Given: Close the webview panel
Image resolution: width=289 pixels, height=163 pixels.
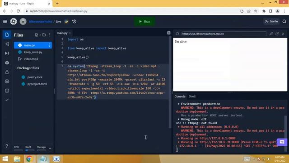Looking at the screenshot, I should click(283, 34).
